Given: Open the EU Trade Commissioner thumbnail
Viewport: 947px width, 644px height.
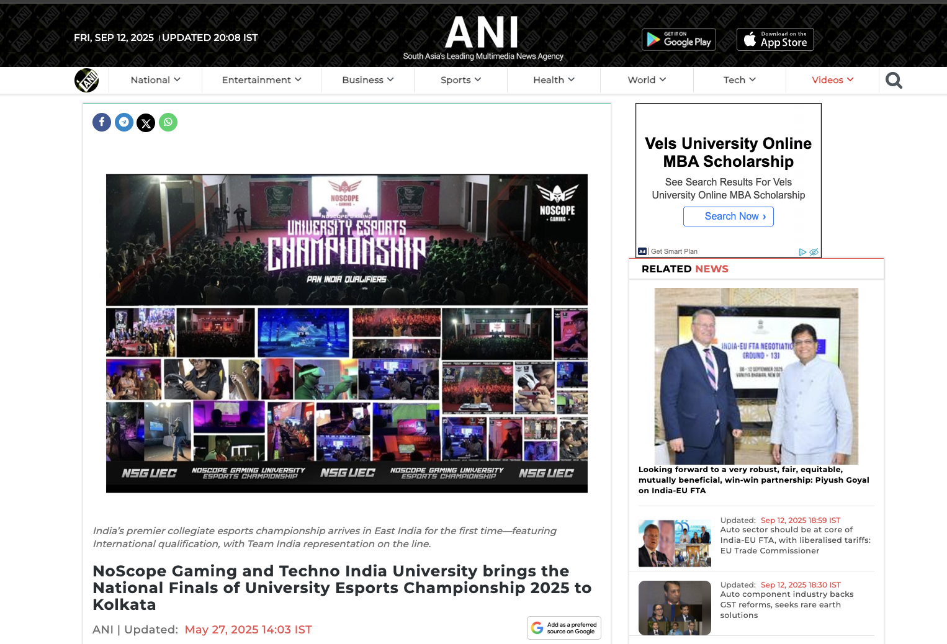Looking at the screenshot, I should [x=675, y=543].
